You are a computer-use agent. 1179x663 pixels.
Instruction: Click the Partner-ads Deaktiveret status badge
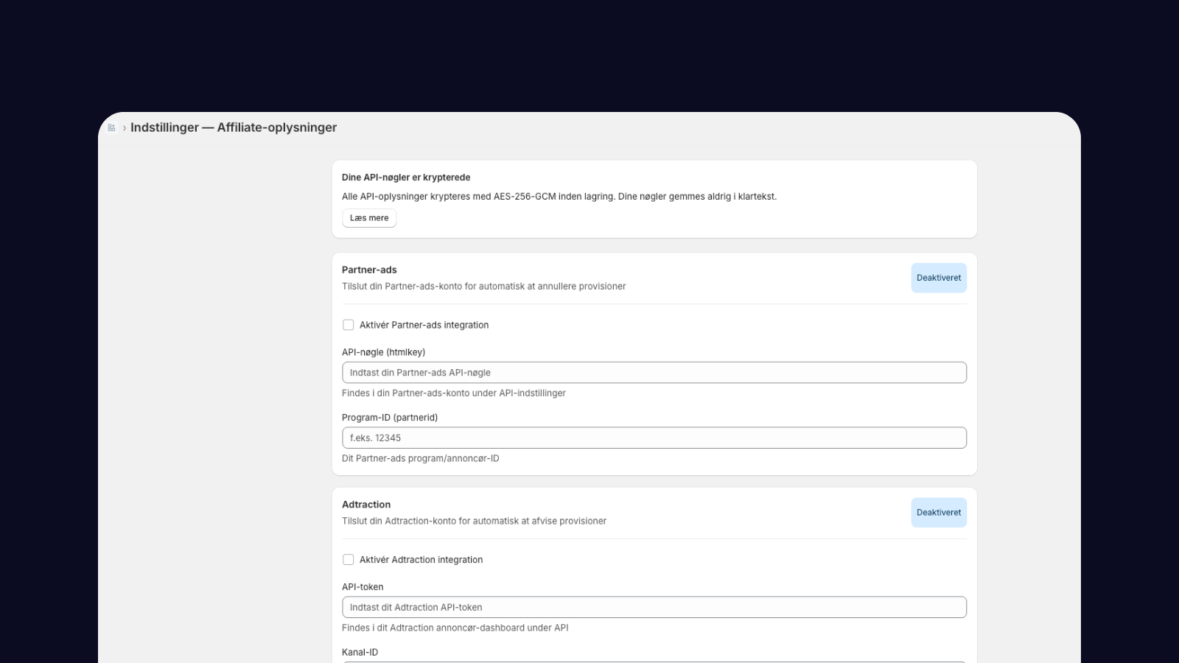(x=939, y=278)
